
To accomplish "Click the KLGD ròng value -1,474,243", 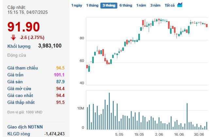I will click(x=54, y=134).
